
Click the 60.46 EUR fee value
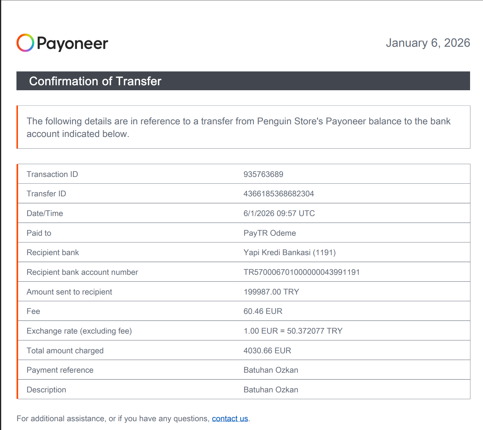[263, 311]
